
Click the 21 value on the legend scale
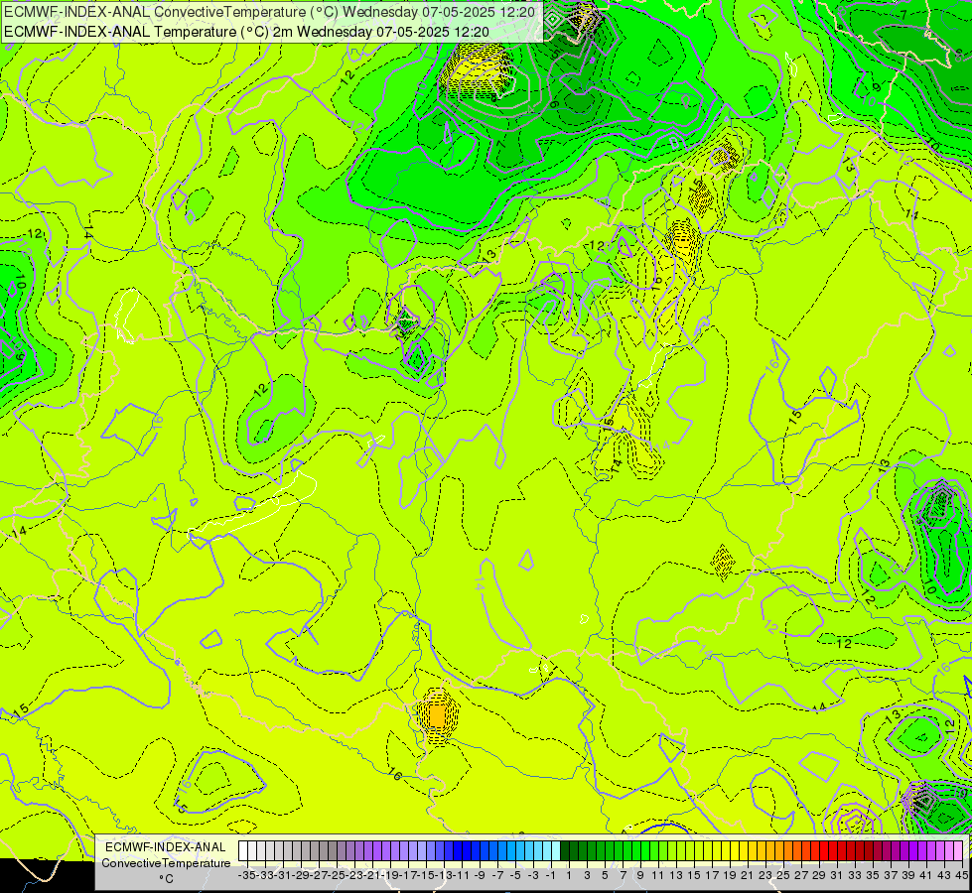(x=748, y=875)
